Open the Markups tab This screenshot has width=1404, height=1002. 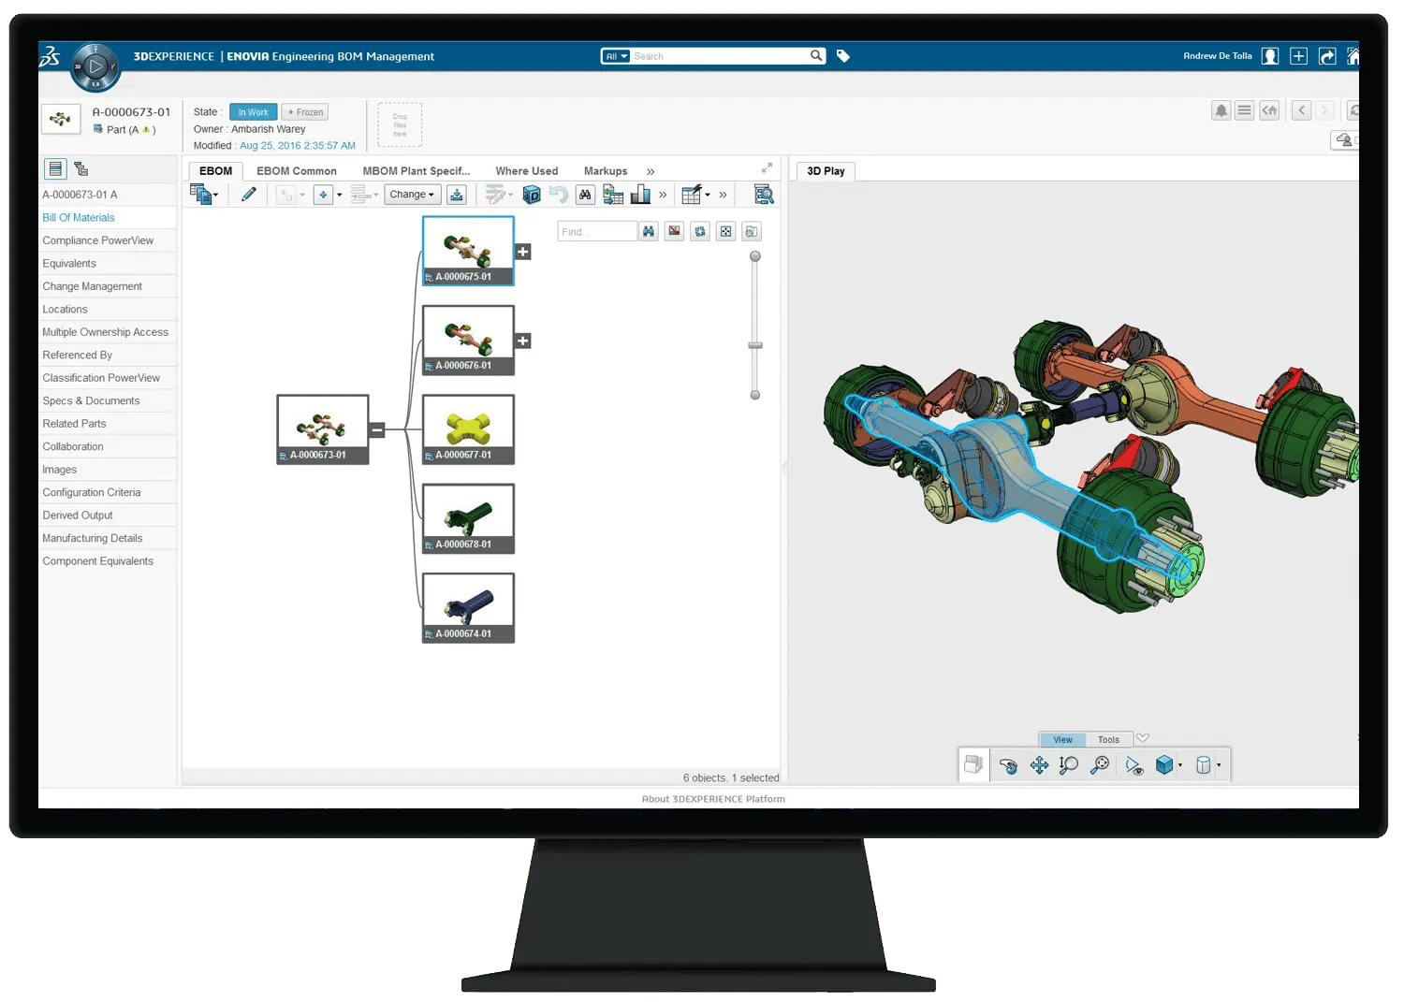[606, 171]
